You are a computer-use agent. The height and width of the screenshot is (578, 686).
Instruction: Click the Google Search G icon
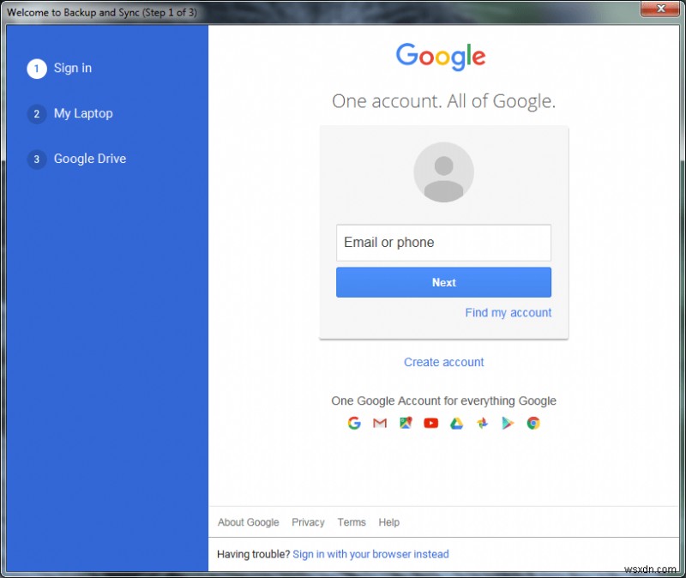[x=354, y=423]
